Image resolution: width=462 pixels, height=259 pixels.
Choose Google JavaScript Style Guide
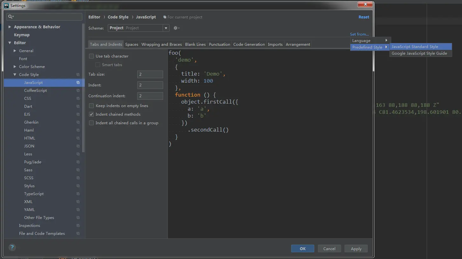coord(421,53)
